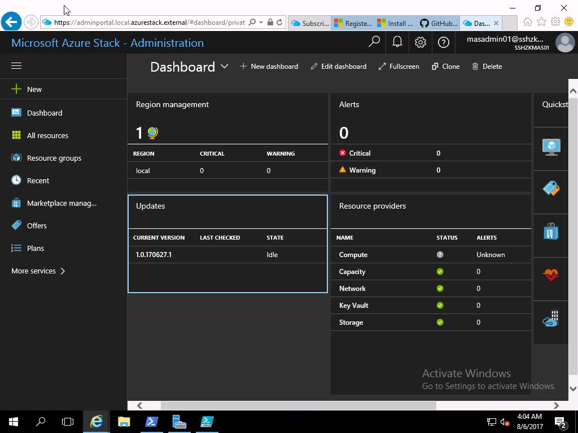Viewport: 578px width, 433px height.
Task: Click the Storage green status check
Action: pos(440,322)
